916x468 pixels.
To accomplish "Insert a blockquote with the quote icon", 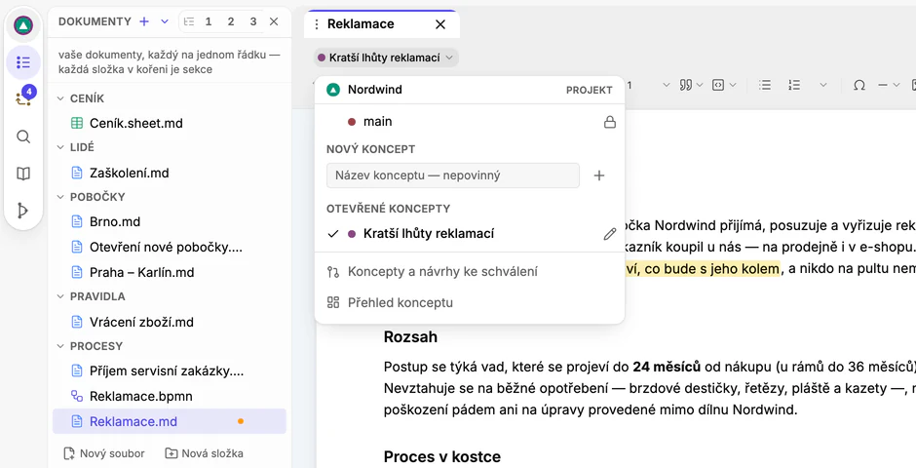I will point(686,85).
